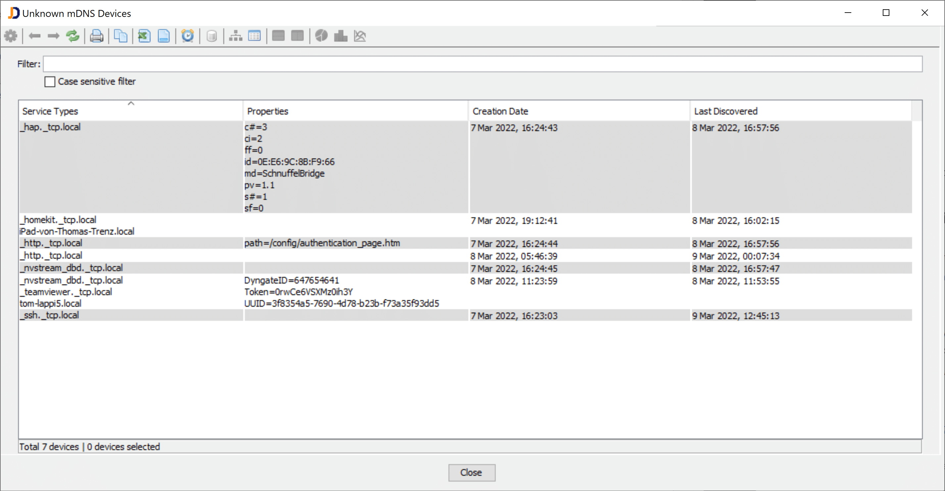The height and width of the screenshot is (491, 945).
Task: Export the device list to Excel
Action: 144,35
